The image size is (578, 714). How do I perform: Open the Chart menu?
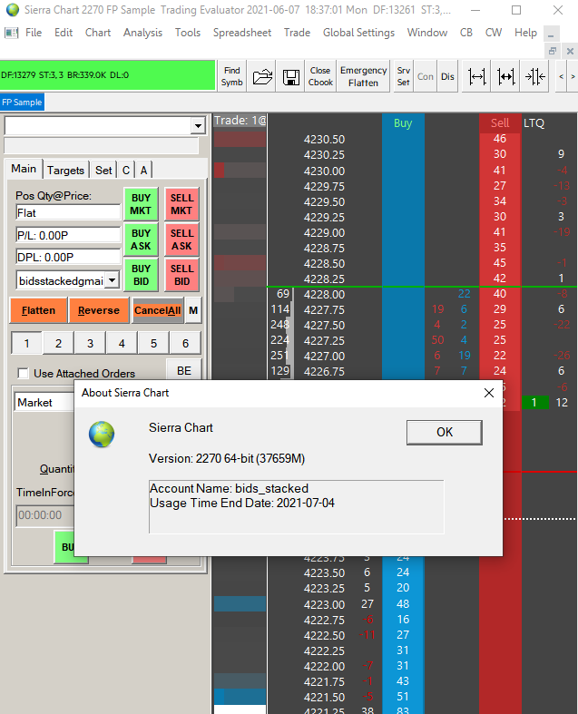coord(98,33)
